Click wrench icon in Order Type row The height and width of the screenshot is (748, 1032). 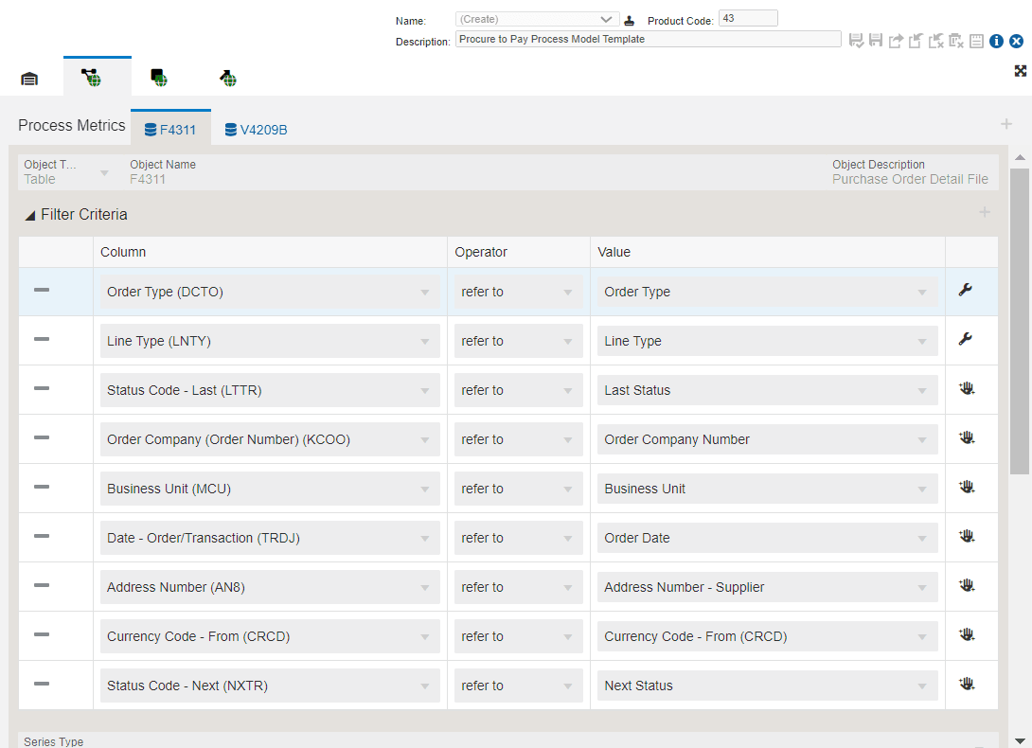pyautogui.click(x=966, y=291)
